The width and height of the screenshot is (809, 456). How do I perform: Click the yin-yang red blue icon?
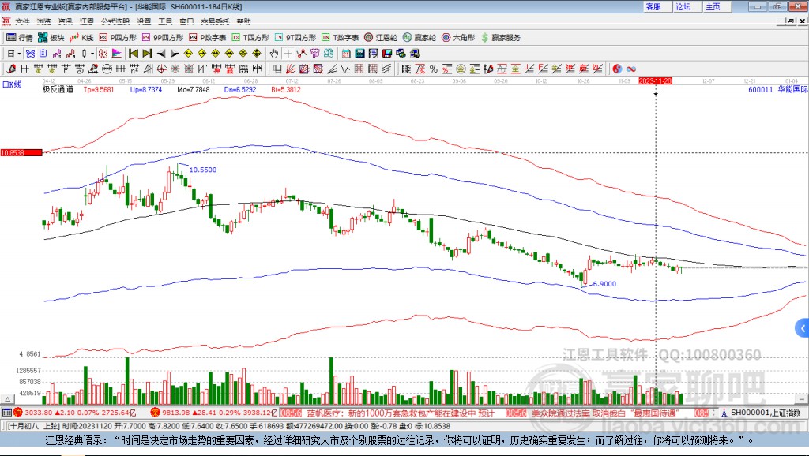[617, 69]
